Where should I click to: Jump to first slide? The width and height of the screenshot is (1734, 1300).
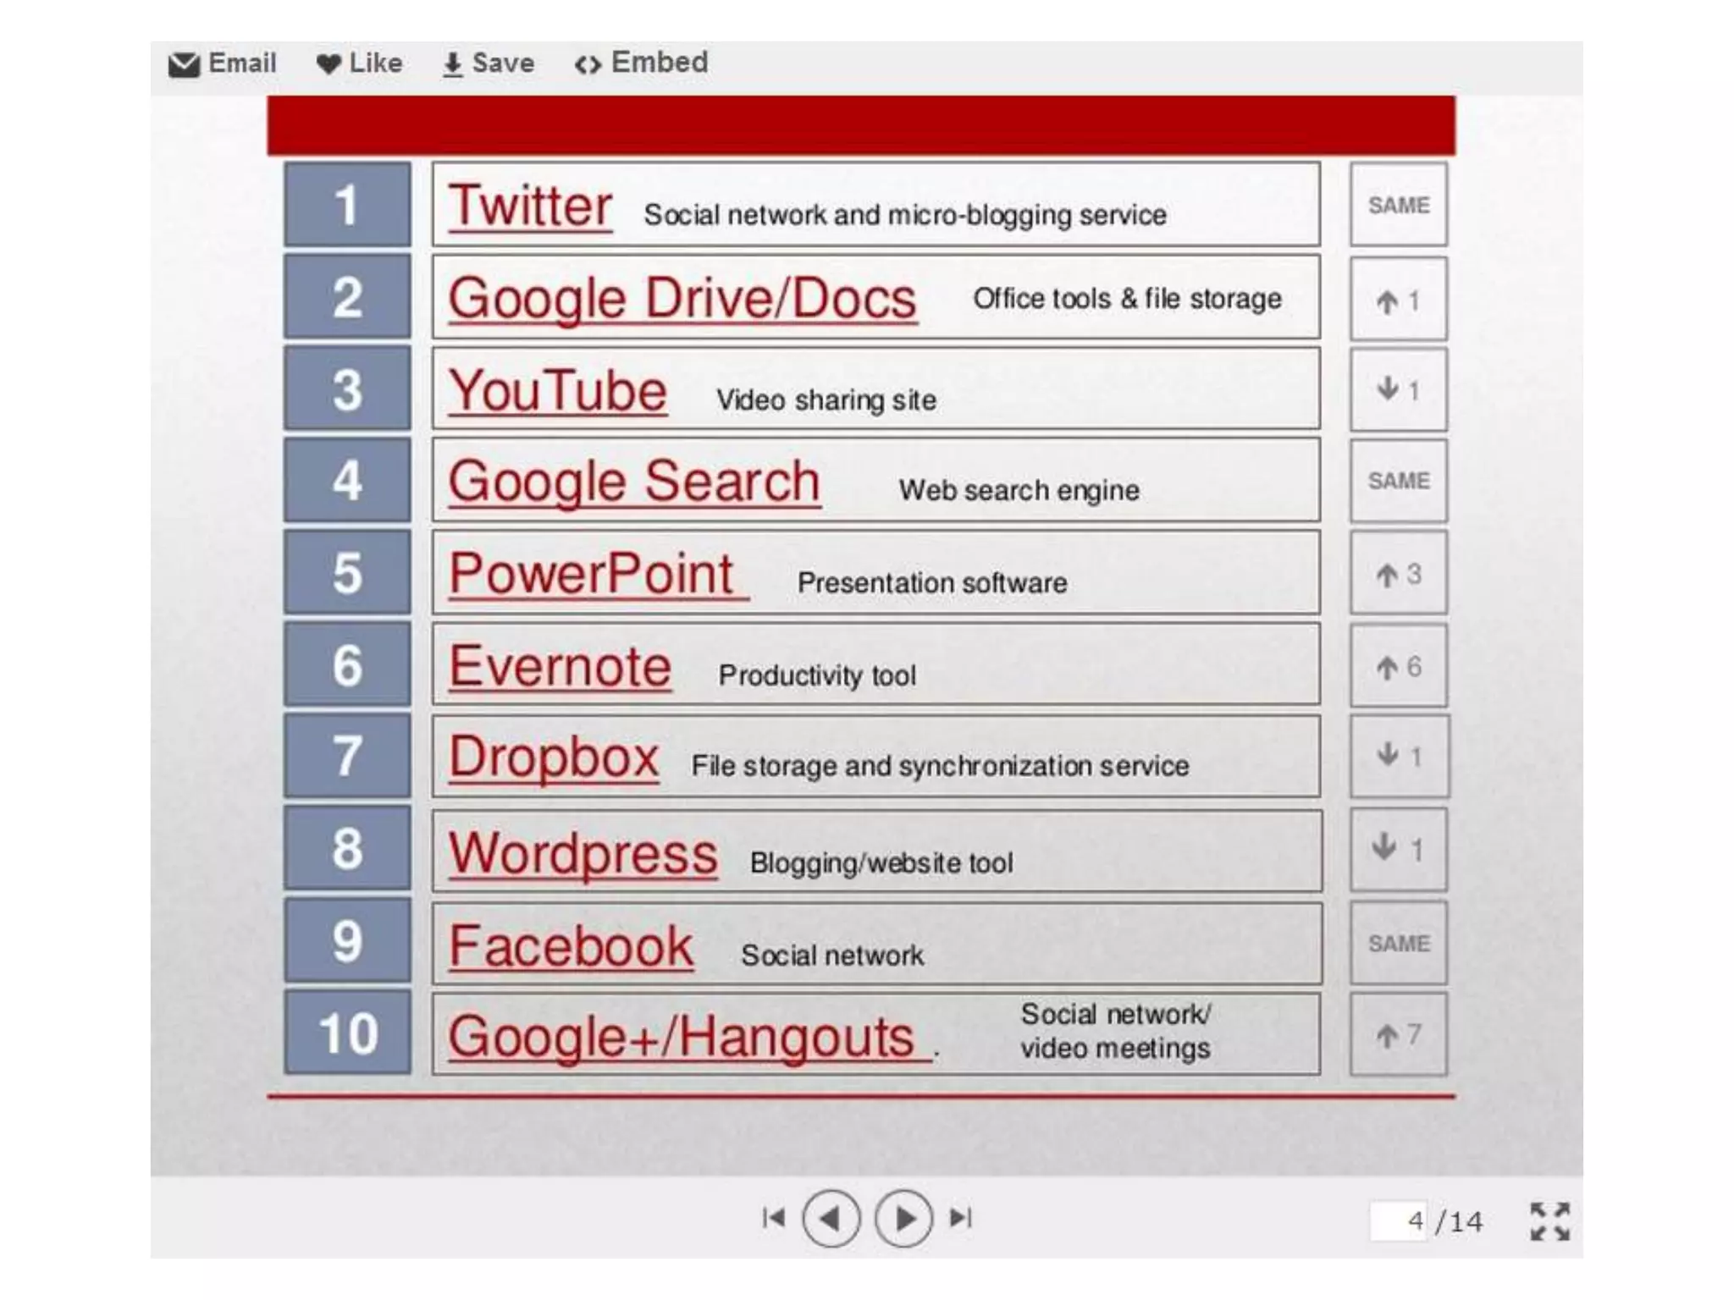(x=773, y=1218)
